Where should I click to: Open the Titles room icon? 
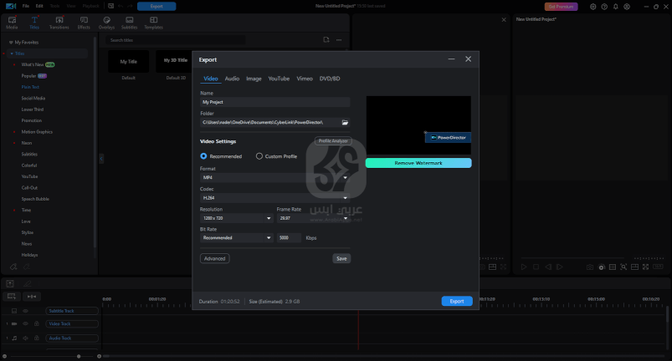pos(34,23)
